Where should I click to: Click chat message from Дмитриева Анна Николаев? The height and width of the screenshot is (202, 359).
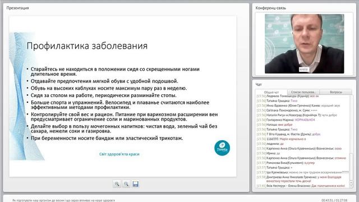coord(299,179)
